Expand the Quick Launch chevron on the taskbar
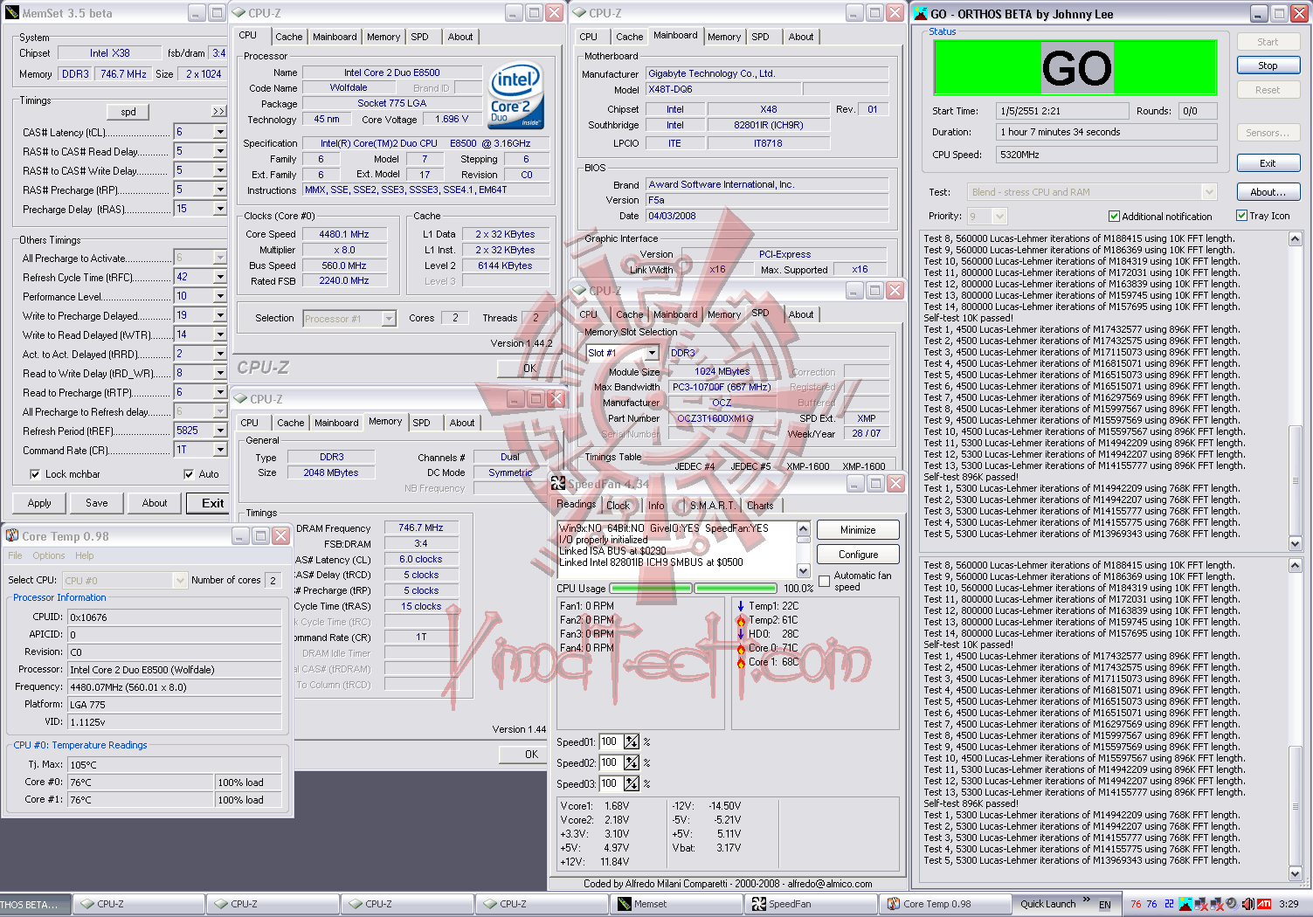Viewport: 1313px width, 917px height. (x=1087, y=900)
